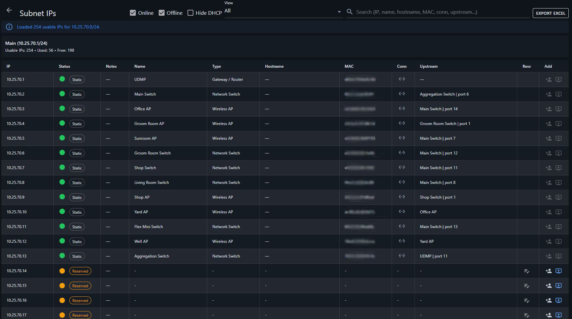
Task: Click the Upstream column header
Action: pos(428,66)
